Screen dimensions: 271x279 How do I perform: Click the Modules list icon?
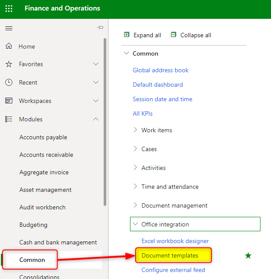click(9, 119)
